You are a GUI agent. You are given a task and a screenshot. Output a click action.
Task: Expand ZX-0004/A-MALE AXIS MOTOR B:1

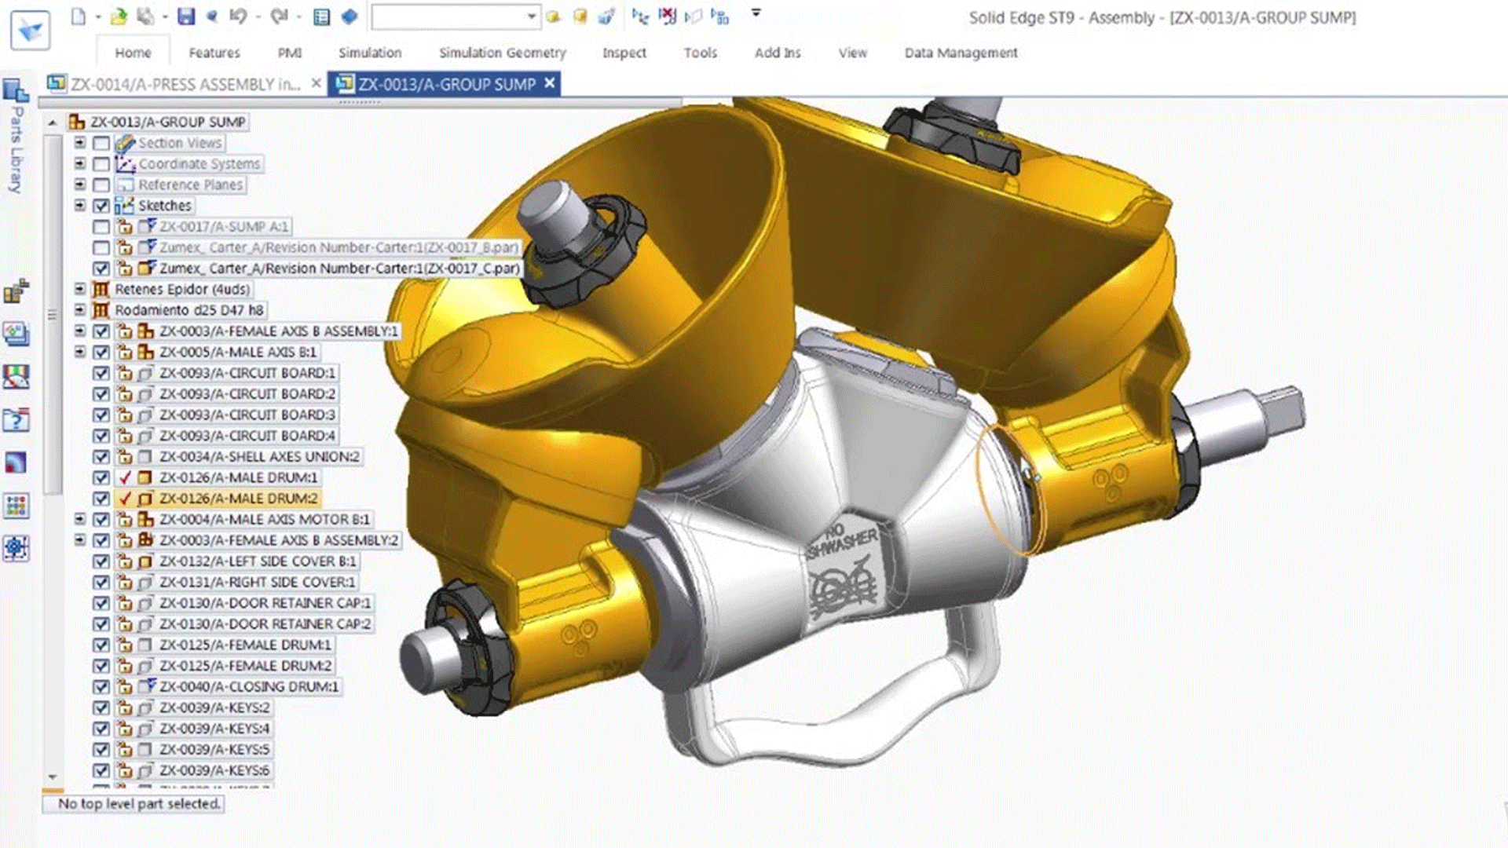click(x=79, y=519)
